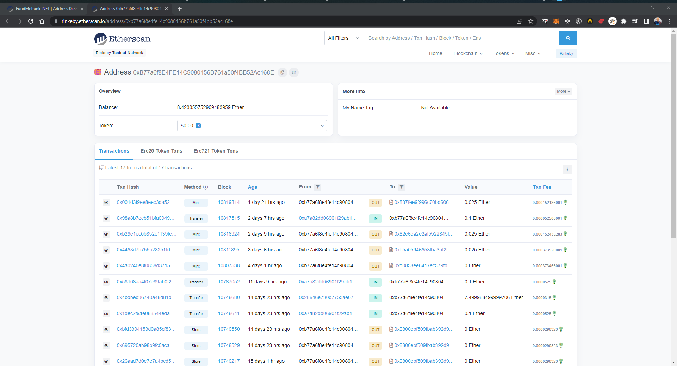677x366 pixels.
Task: Toggle the browser side panel icon
Action: [646, 21]
